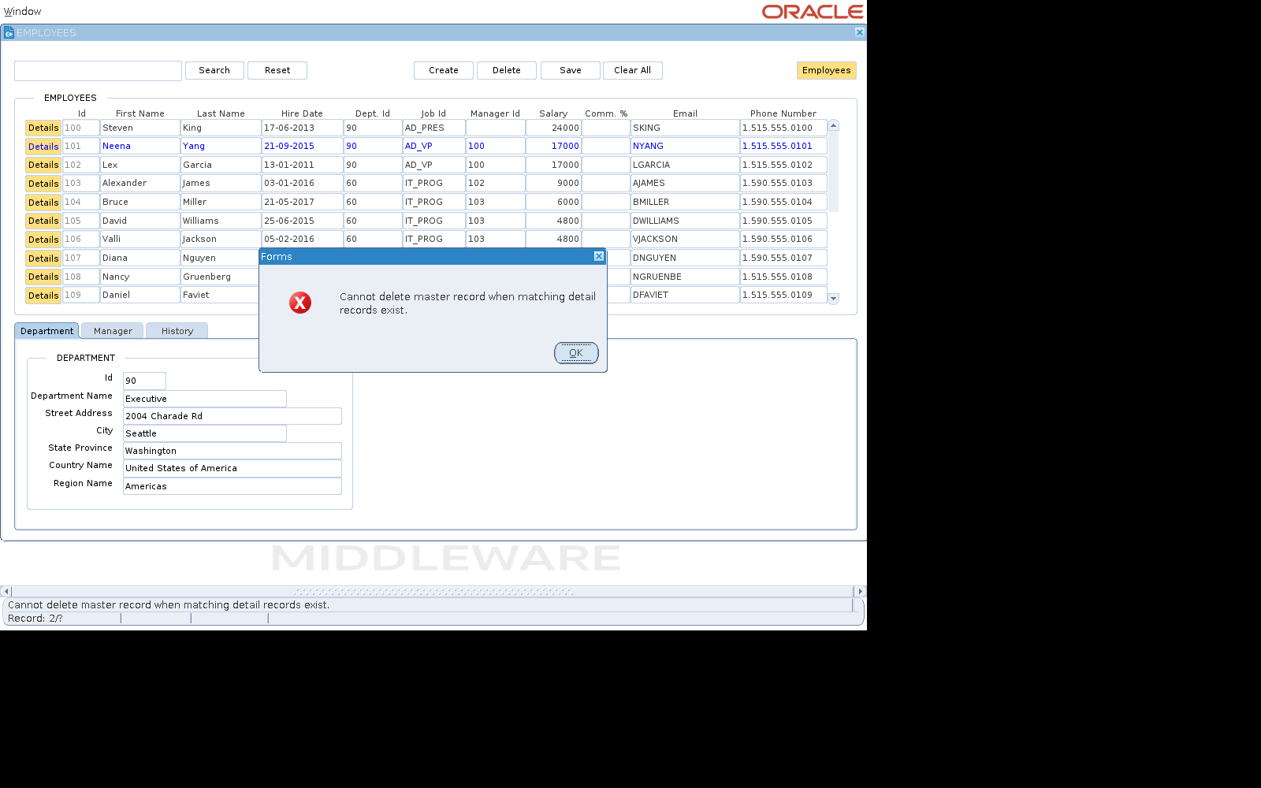Click the Create button
This screenshot has width=1261, height=788.
(444, 70)
